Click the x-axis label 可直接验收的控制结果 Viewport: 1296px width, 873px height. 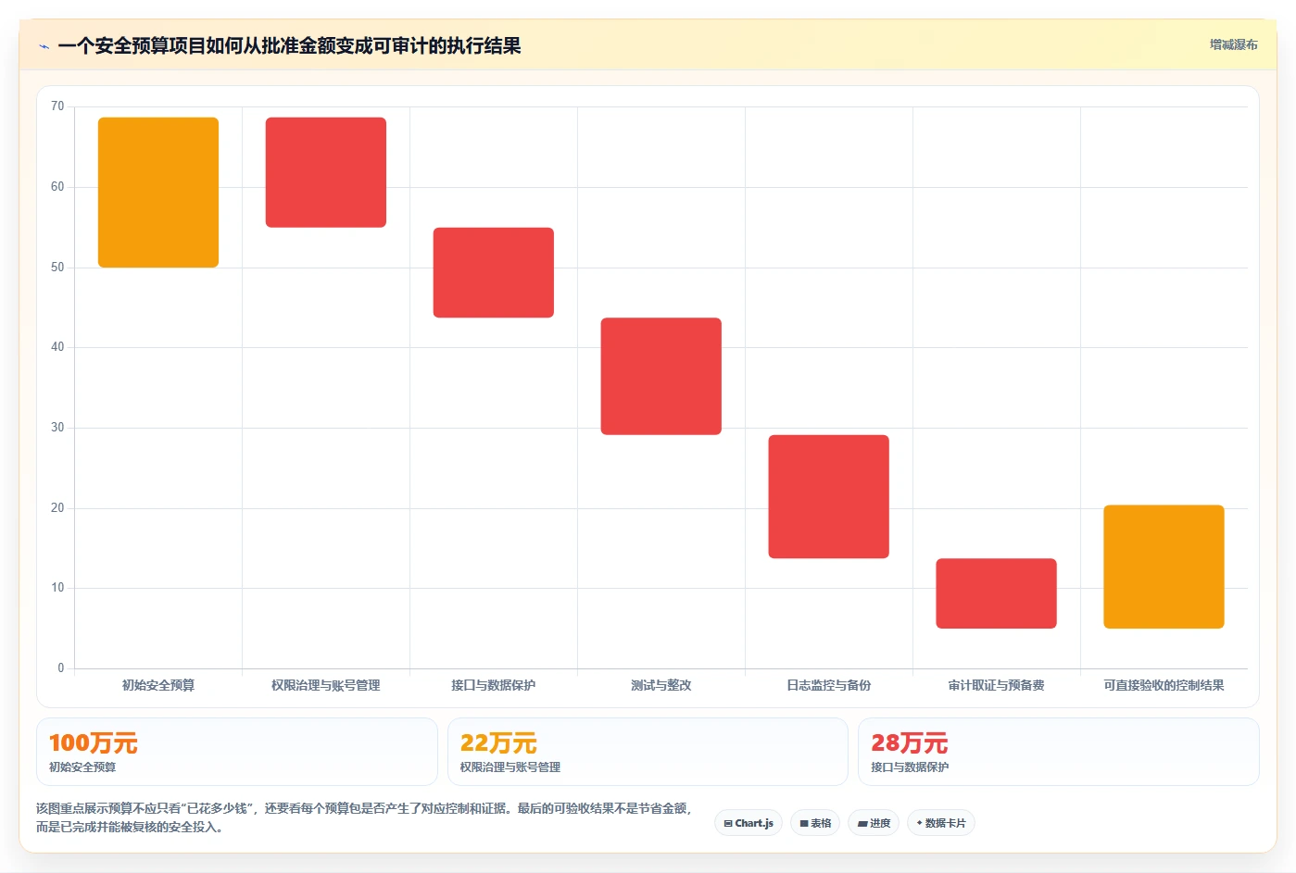point(1164,685)
